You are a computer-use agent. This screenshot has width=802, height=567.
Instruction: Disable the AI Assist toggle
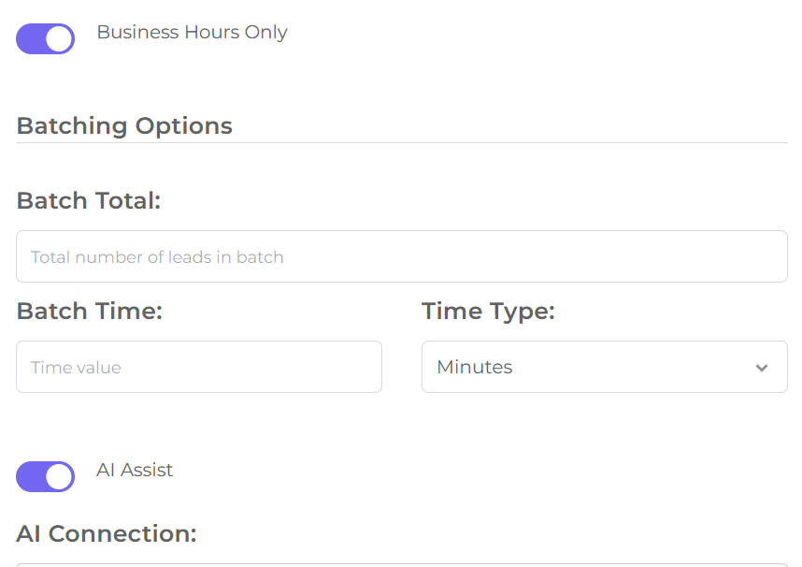[45, 476]
